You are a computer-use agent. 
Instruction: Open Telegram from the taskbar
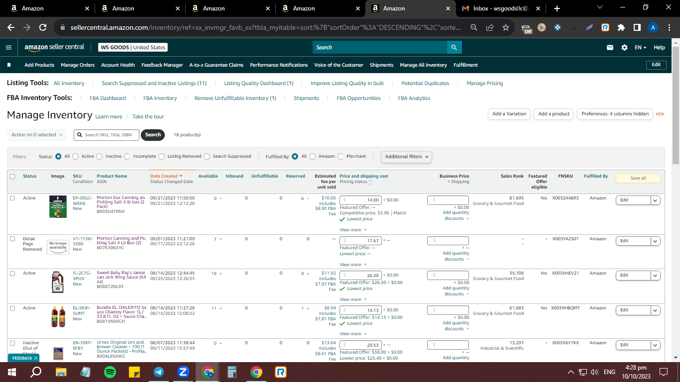pos(159,372)
